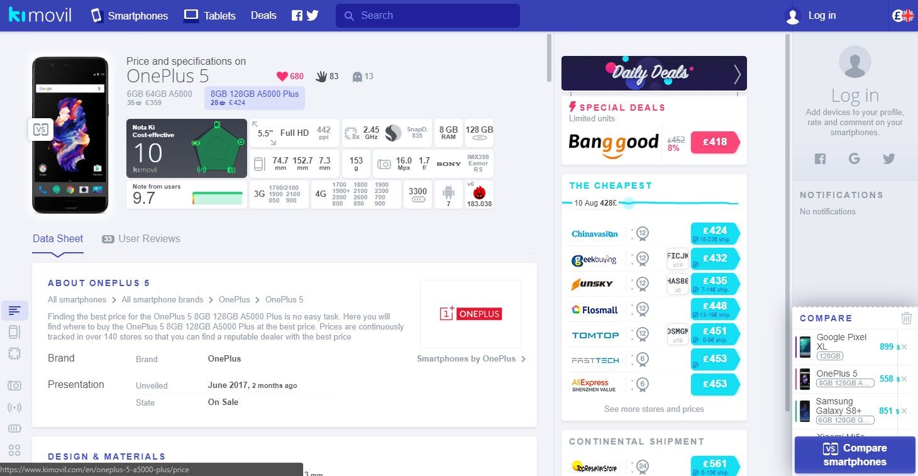Open the OnePlus 5 phone image
This screenshot has width=918, height=476.
[70, 135]
